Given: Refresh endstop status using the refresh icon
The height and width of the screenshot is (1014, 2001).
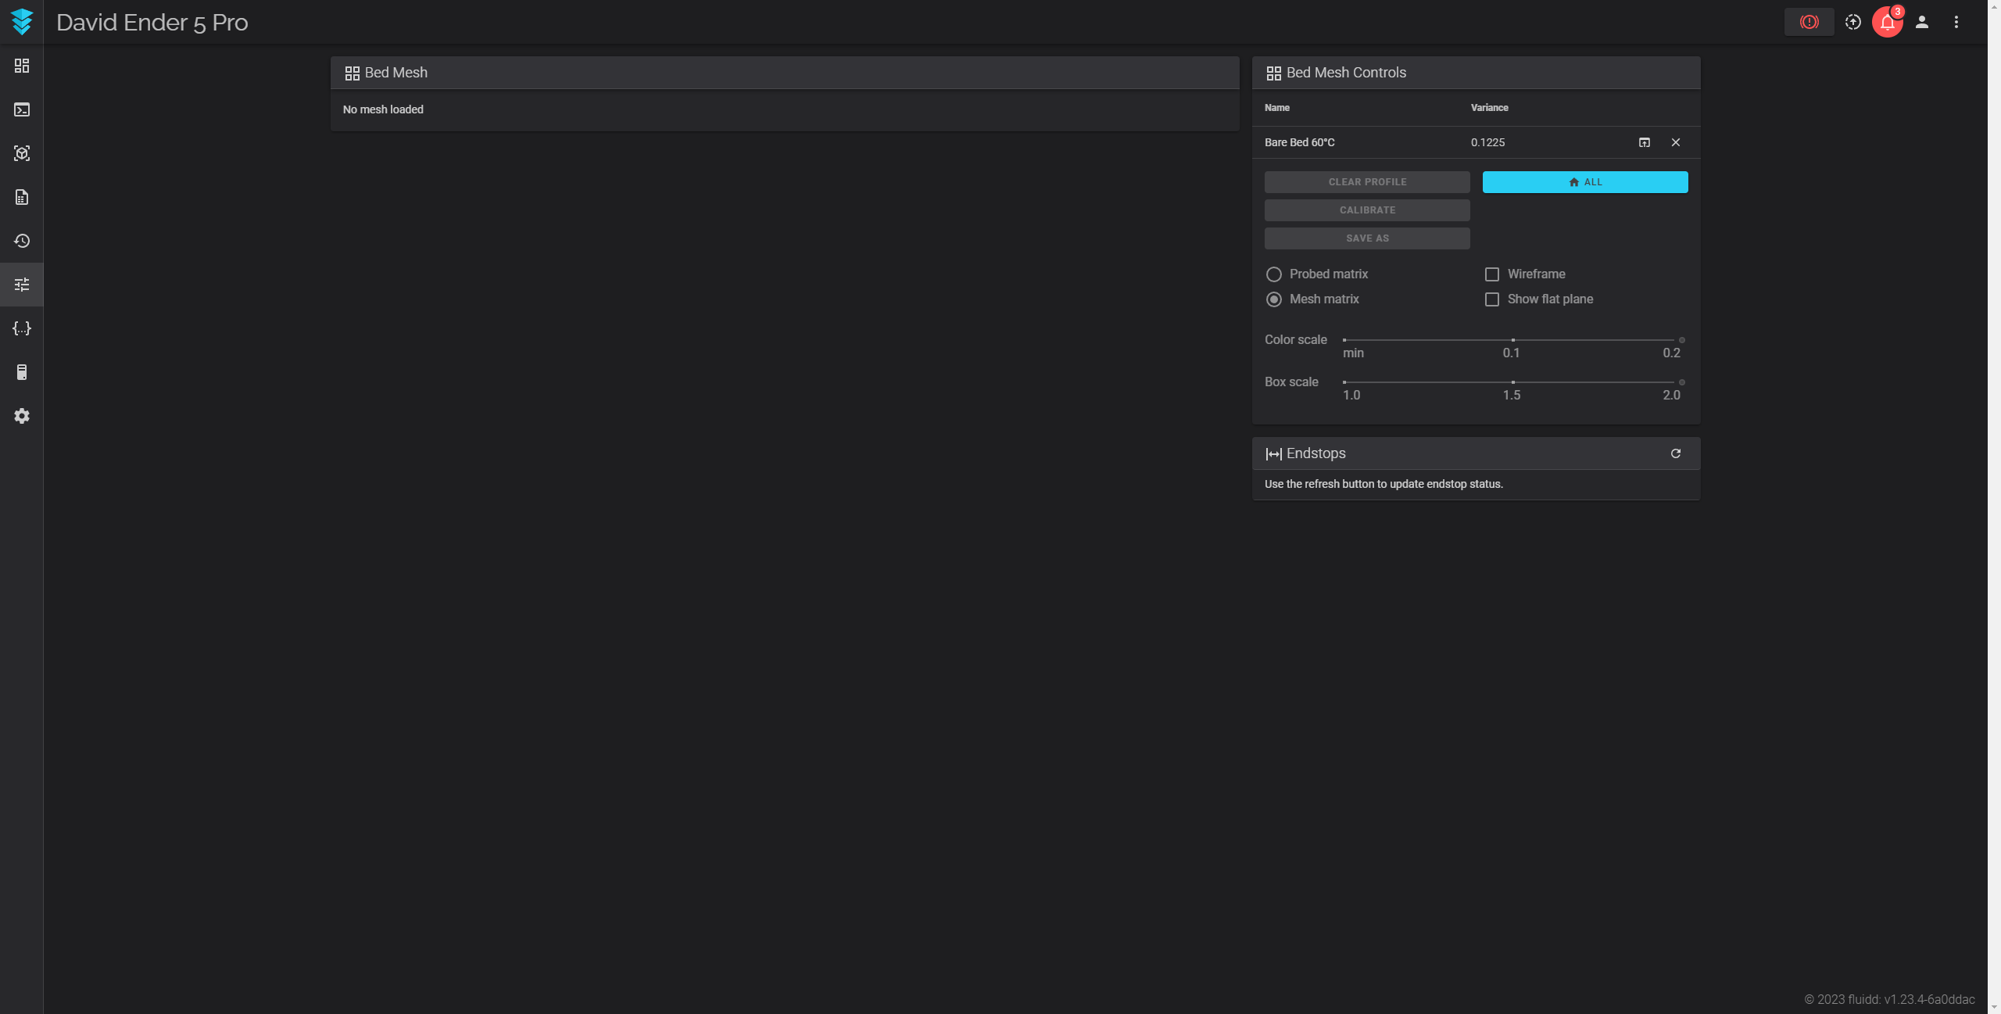Looking at the screenshot, I should (x=1675, y=453).
